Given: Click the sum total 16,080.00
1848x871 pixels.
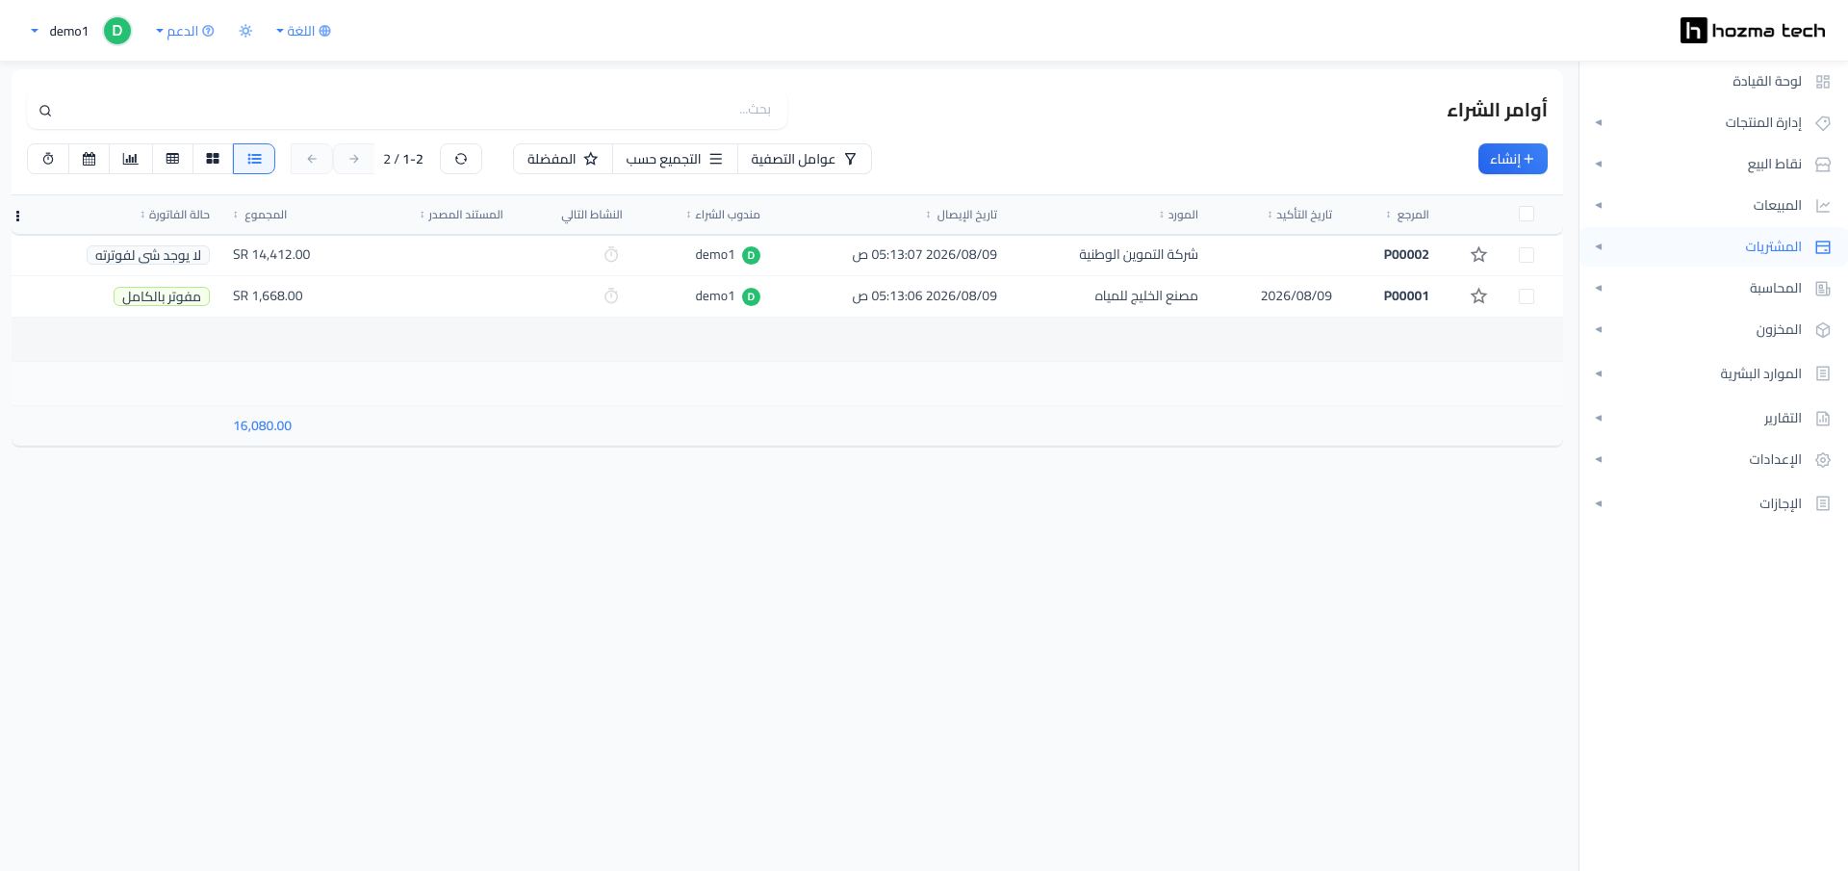Looking at the screenshot, I should [262, 426].
